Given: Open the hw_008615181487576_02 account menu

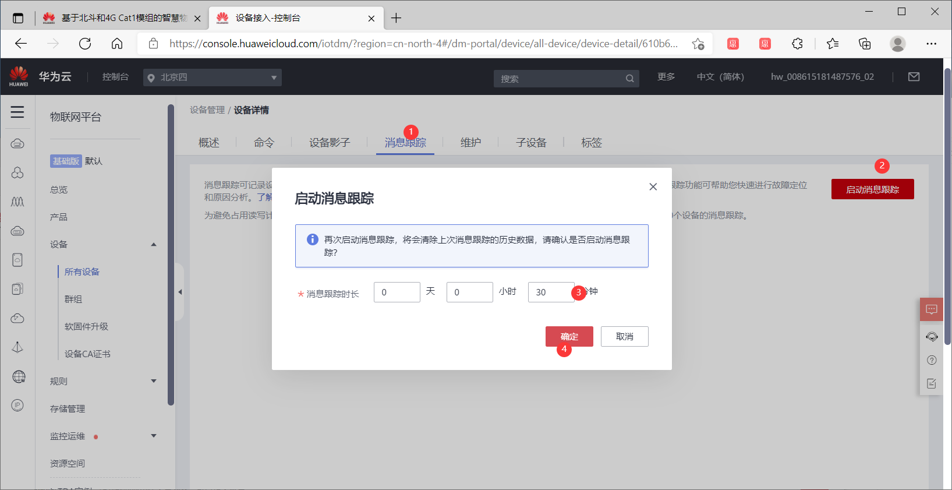Looking at the screenshot, I should pyautogui.click(x=822, y=77).
